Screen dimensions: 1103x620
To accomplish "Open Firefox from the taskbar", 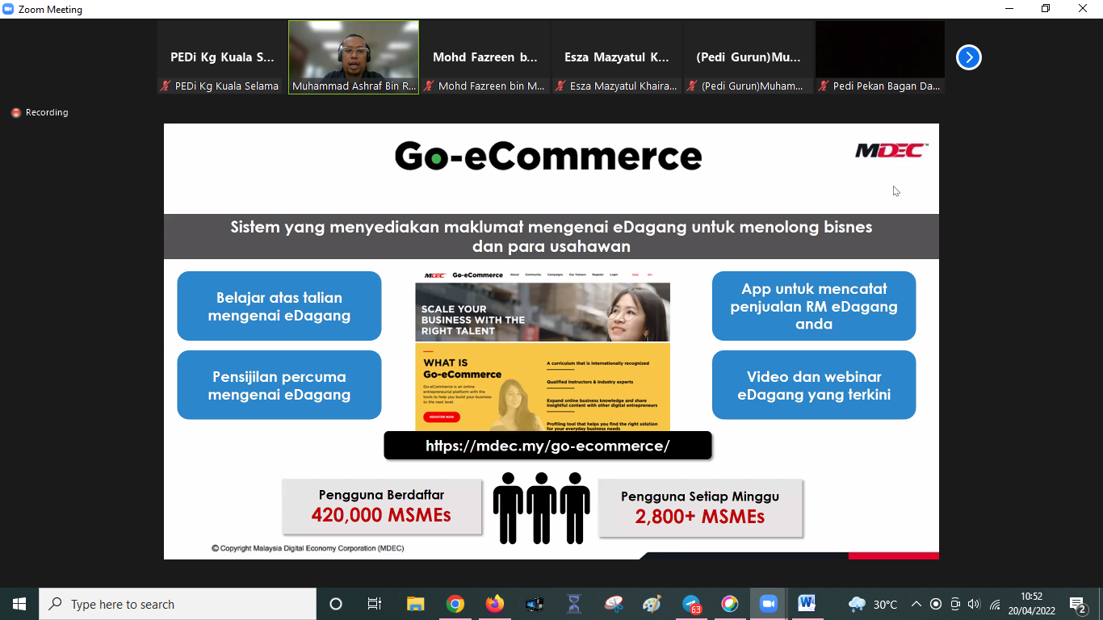I will pyautogui.click(x=494, y=604).
